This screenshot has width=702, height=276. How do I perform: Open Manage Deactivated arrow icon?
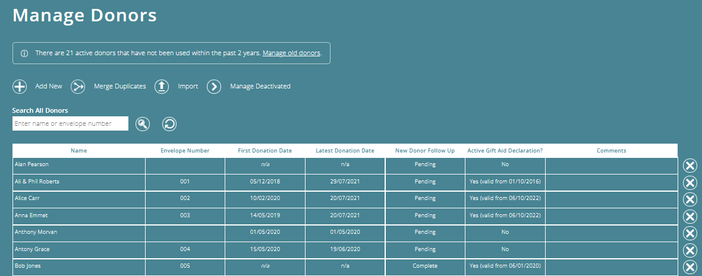[x=214, y=87]
